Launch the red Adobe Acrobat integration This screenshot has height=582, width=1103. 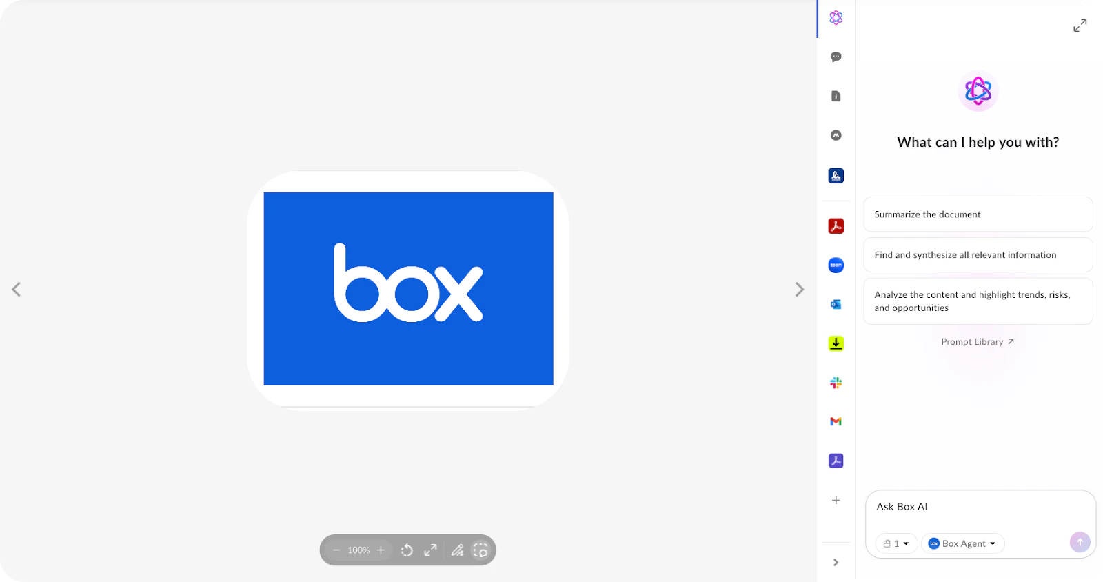836,226
